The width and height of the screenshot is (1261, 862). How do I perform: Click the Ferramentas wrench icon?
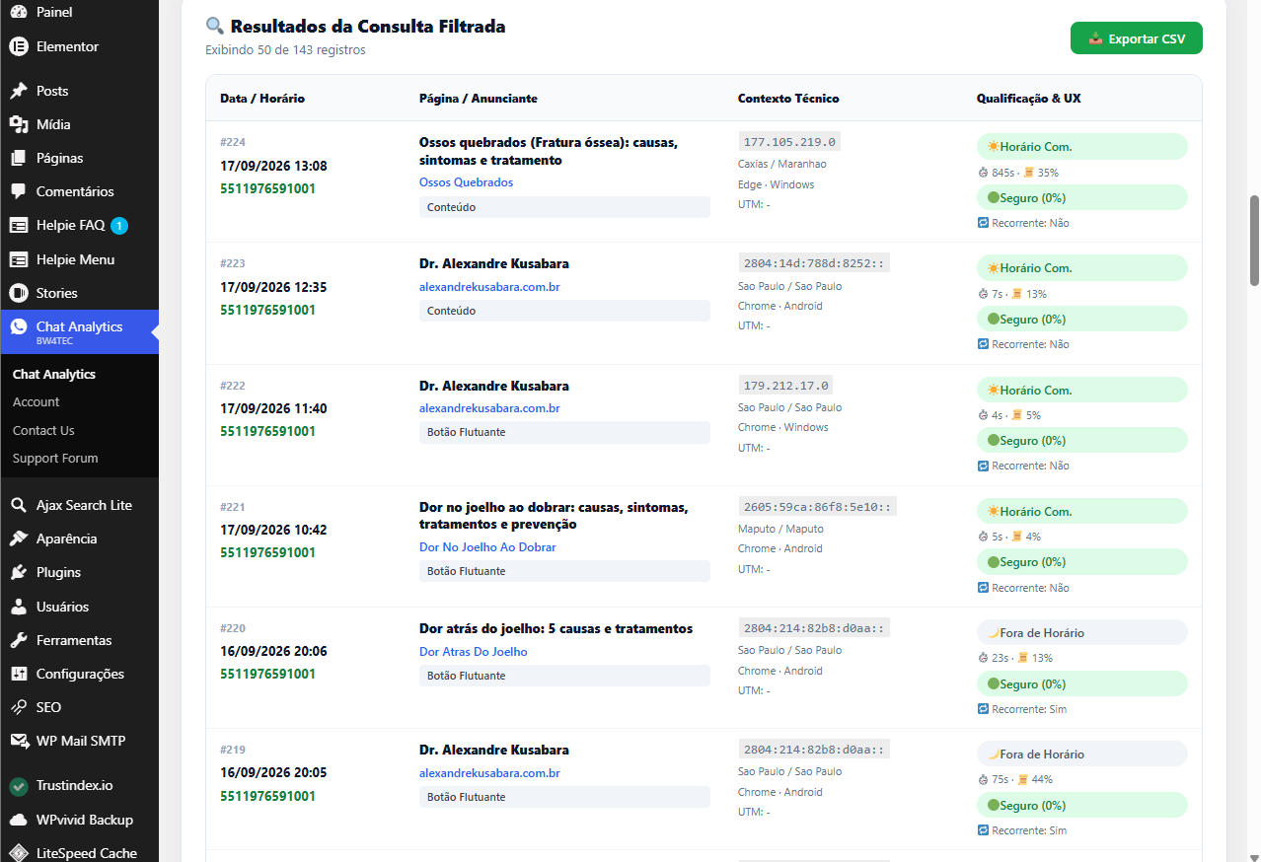coord(18,640)
